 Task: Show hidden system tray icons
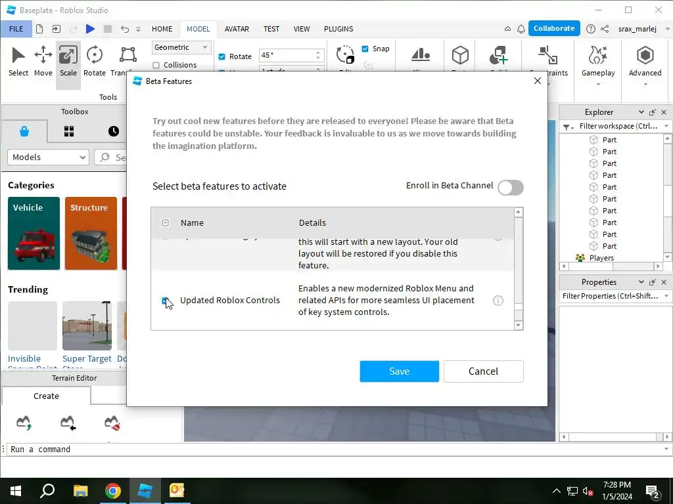click(556, 491)
